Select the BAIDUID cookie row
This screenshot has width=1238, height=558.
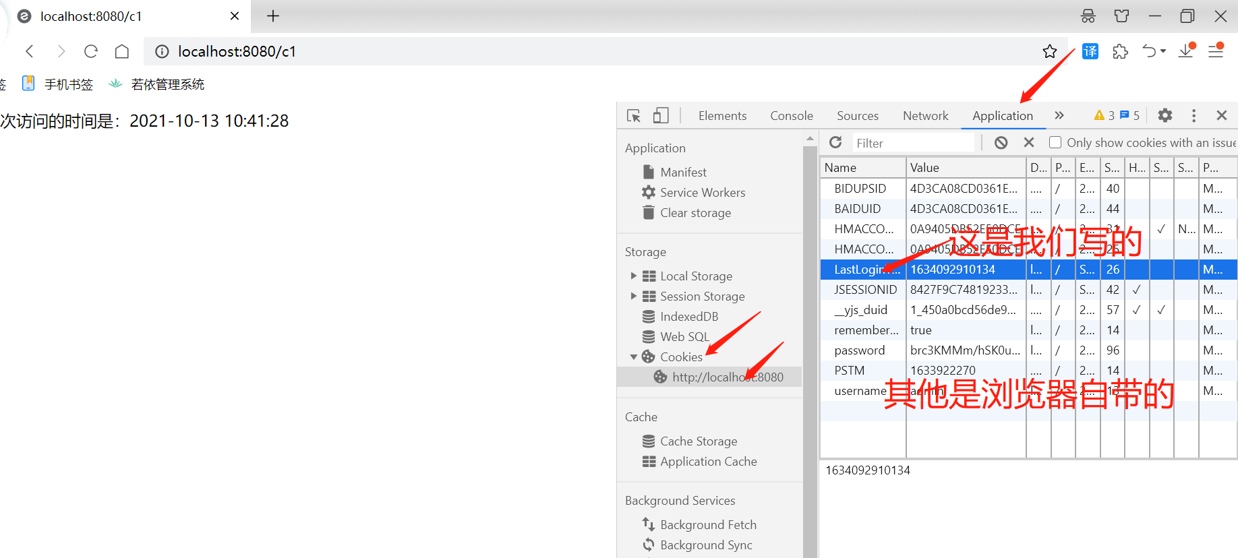[1028, 209]
